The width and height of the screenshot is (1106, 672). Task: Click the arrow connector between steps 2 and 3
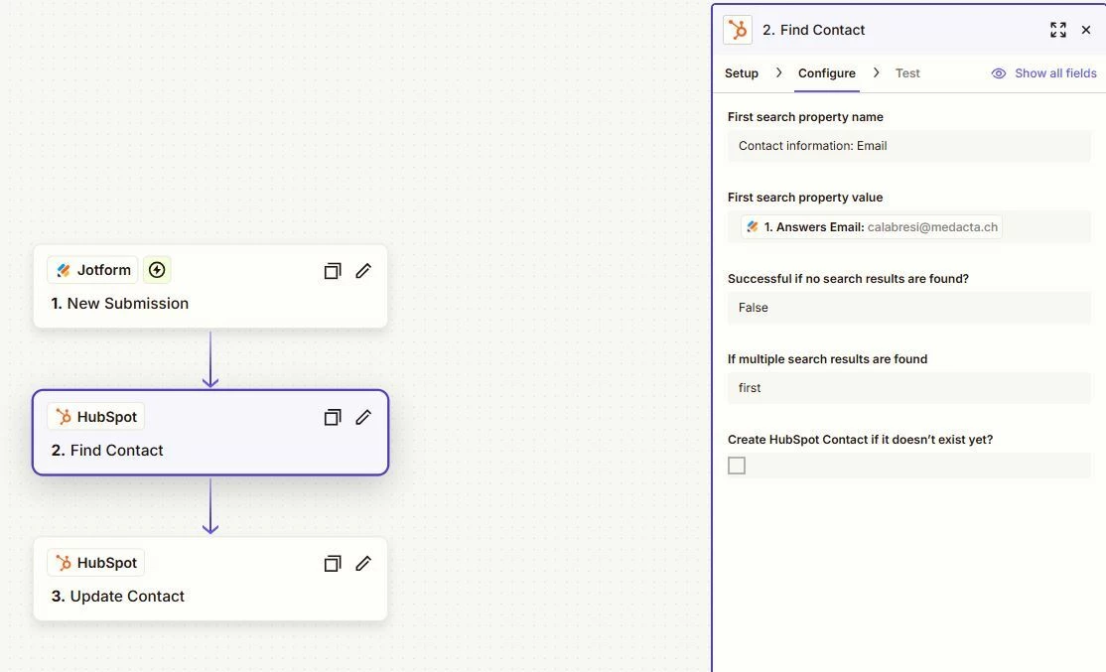[210, 506]
